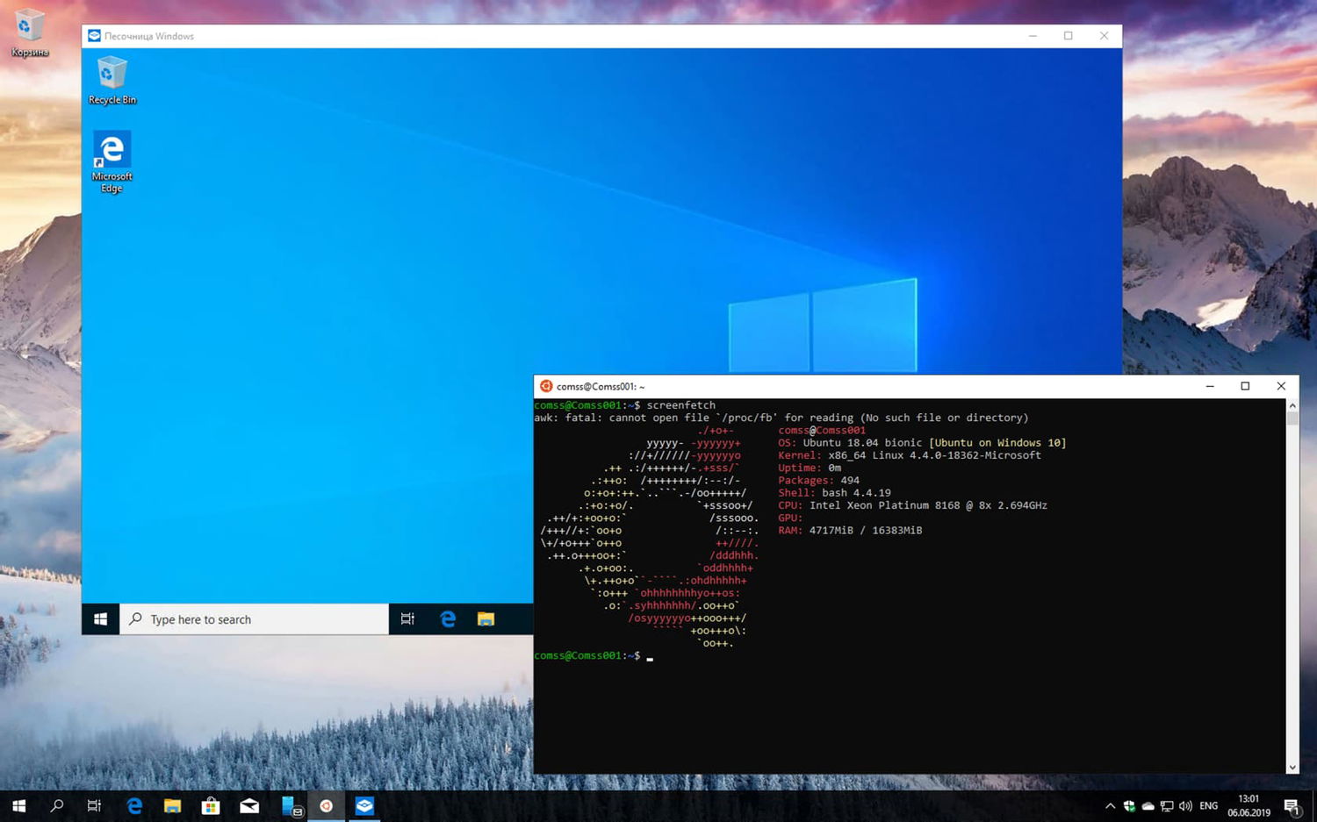Open the host Windows Start menu
Screen dimensions: 1317x822
[18, 805]
